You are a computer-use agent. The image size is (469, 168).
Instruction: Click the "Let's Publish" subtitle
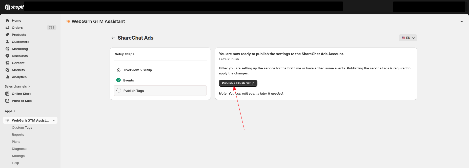tap(229, 59)
